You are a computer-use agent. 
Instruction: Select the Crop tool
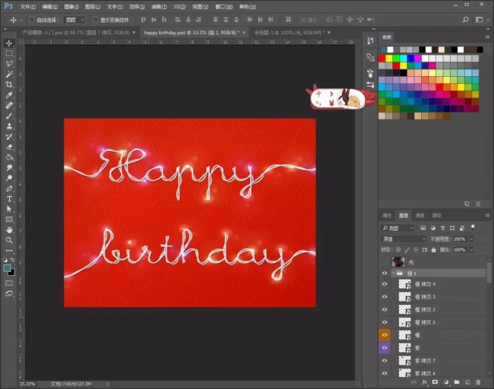click(x=9, y=84)
